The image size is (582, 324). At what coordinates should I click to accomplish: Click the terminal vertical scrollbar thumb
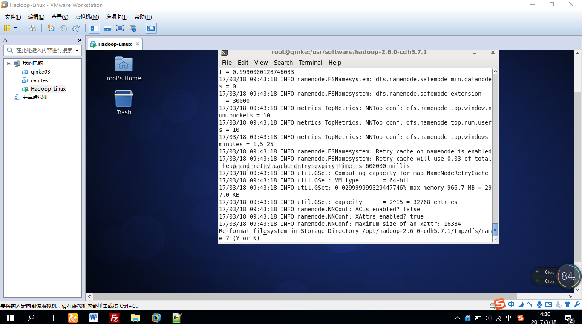[495, 229]
